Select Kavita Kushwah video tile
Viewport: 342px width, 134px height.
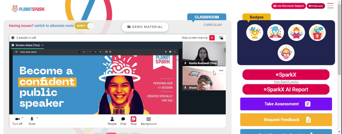[x=204, y=54]
